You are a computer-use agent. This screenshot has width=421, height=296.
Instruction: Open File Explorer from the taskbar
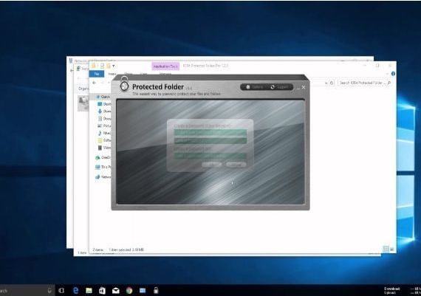[x=89, y=291]
